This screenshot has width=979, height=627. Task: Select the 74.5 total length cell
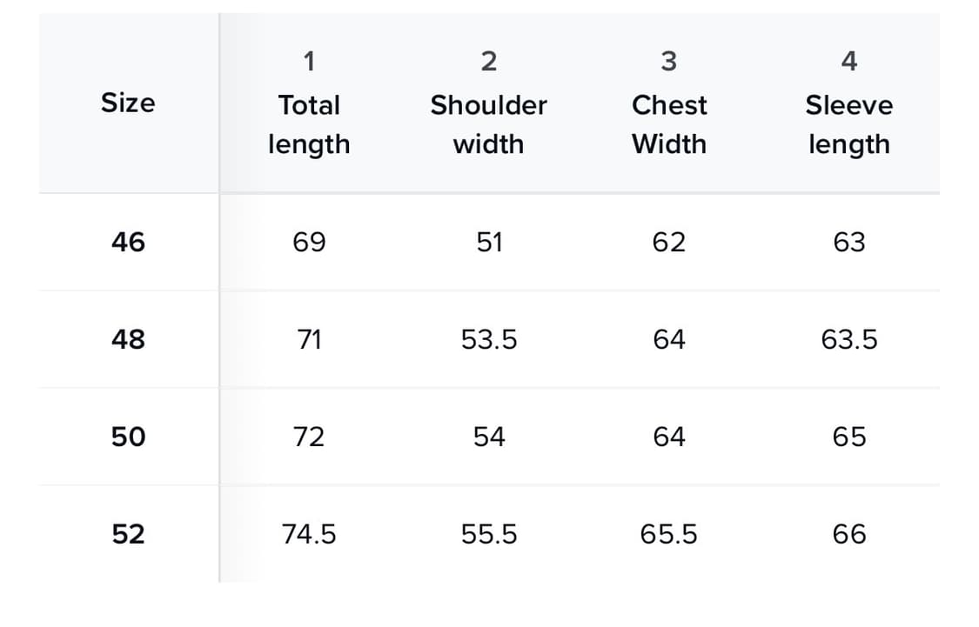click(x=309, y=534)
